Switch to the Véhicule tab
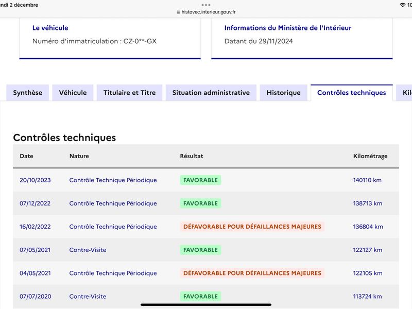The height and width of the screenshot is (309, 412). click(x=73, y=93)
